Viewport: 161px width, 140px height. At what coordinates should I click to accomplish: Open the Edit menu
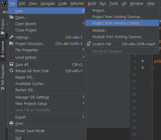22,4
